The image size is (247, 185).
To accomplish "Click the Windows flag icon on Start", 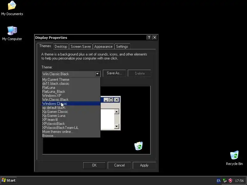I will click(4, 180).
